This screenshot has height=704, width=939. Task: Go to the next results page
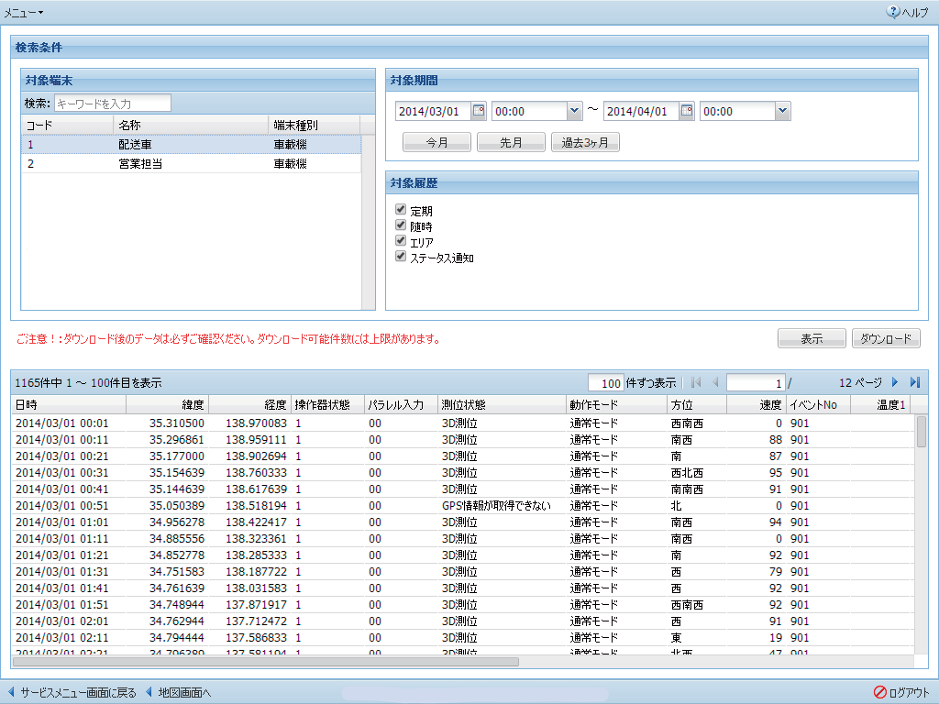point(895,382)
